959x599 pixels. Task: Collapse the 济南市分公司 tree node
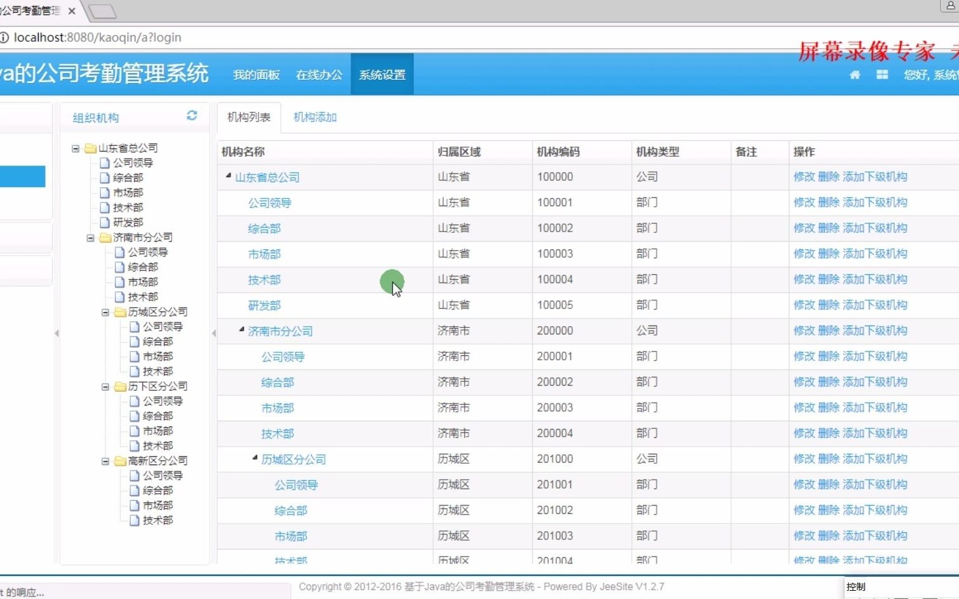click(90, 238)
